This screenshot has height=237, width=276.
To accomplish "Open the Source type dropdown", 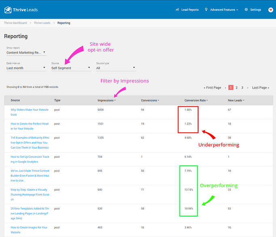I will [x=116, y=68].
